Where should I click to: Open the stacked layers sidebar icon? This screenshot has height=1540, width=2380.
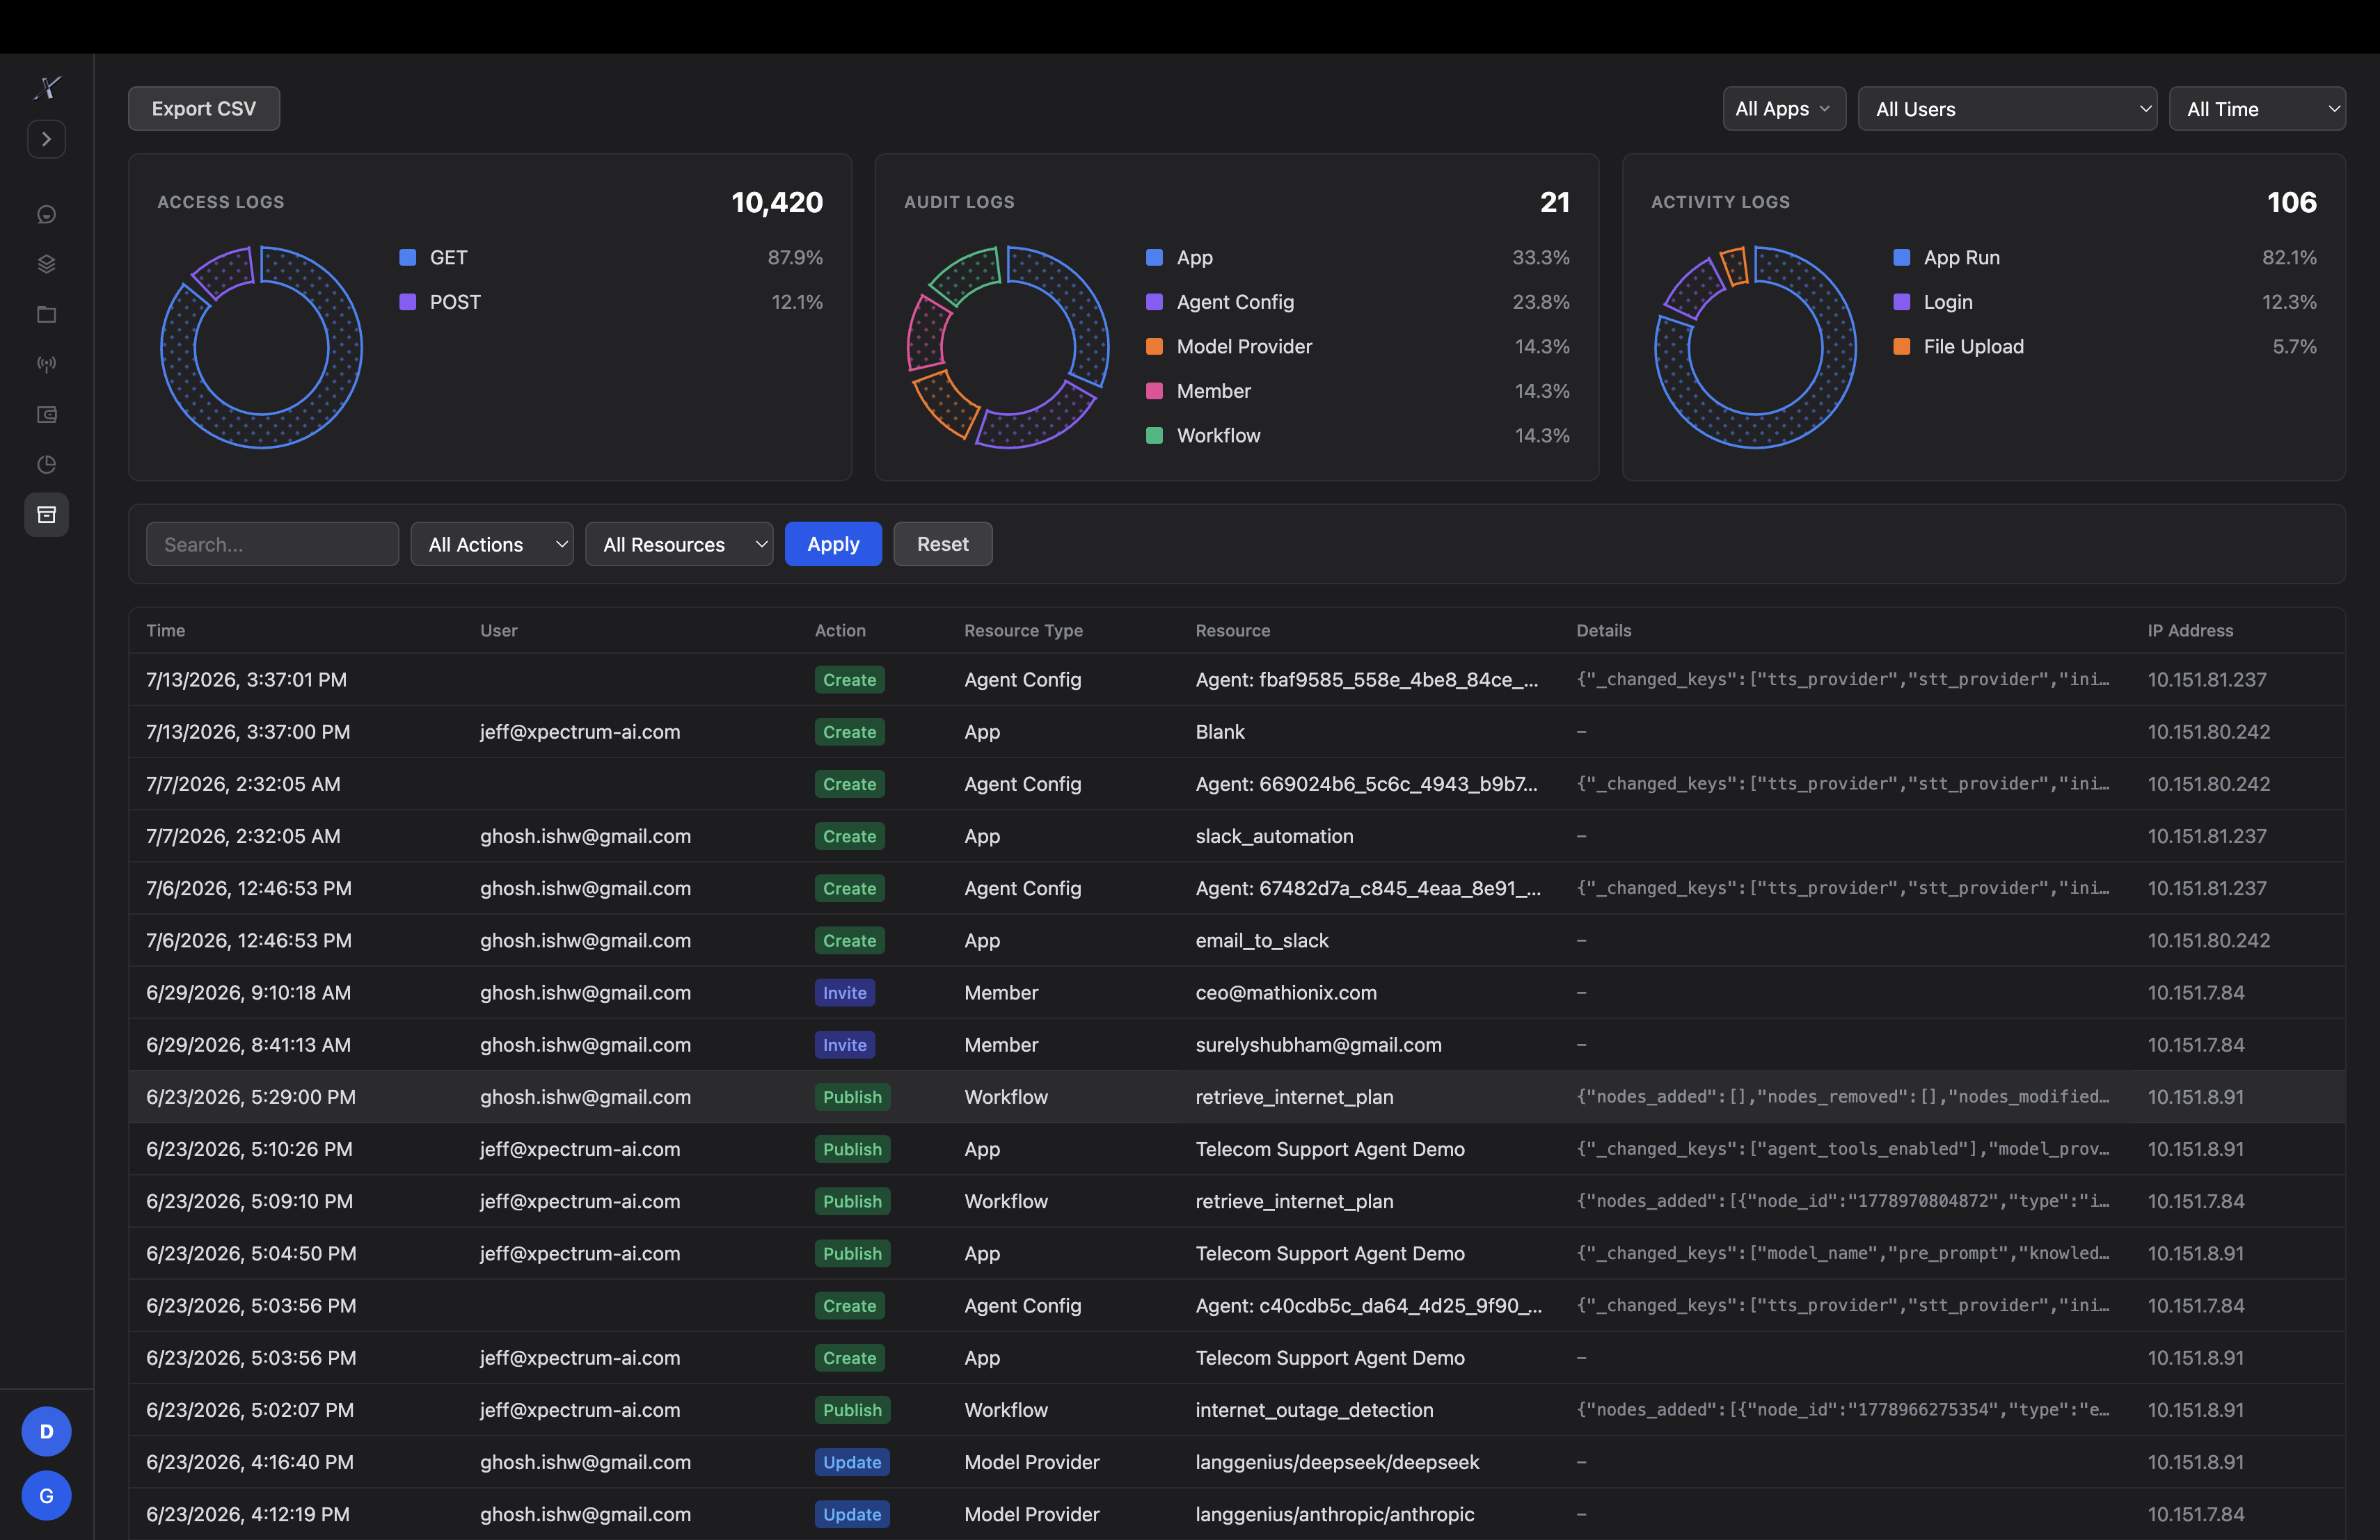tap(46, 264)
